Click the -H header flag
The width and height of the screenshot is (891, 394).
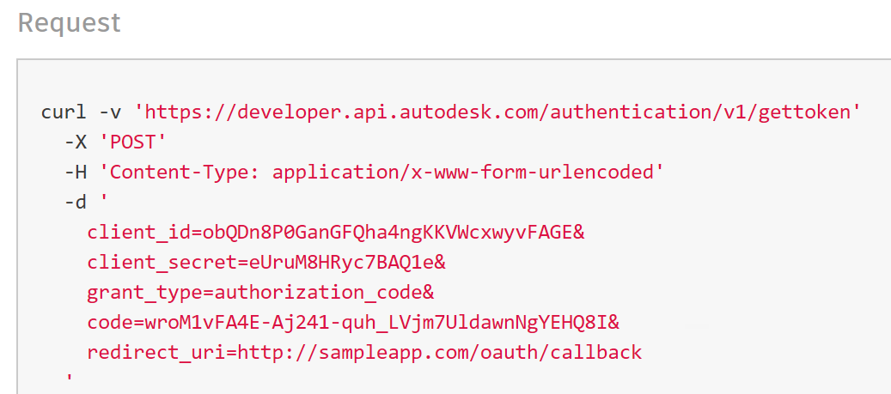(75, 172)
